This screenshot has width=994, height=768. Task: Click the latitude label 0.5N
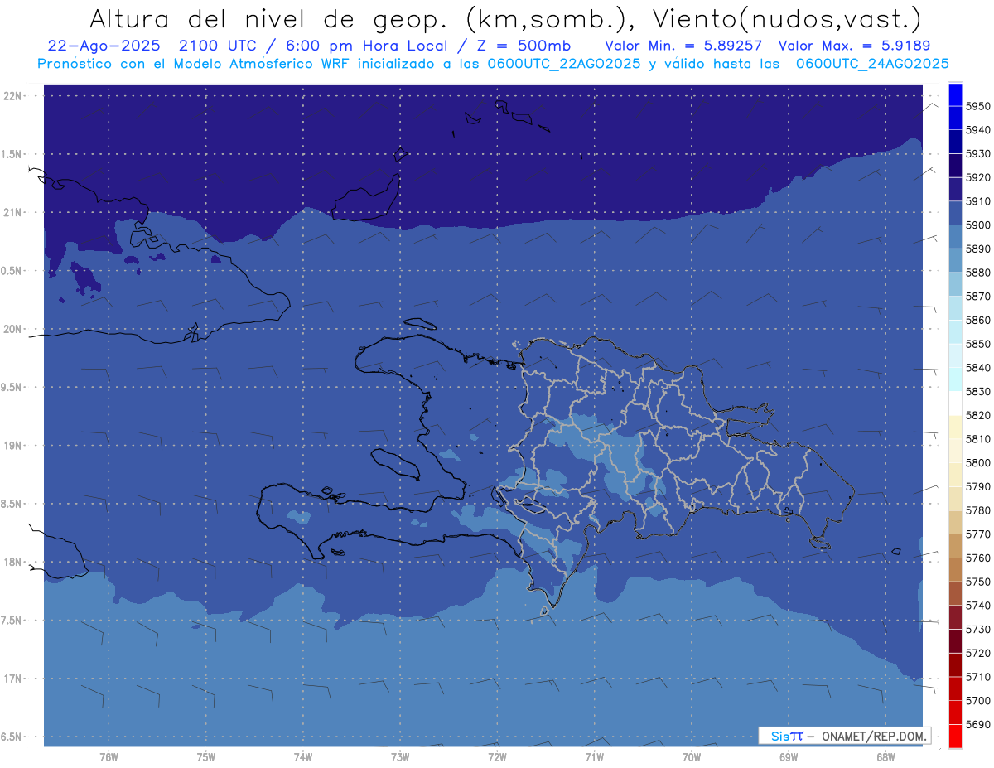click(12, 271)
